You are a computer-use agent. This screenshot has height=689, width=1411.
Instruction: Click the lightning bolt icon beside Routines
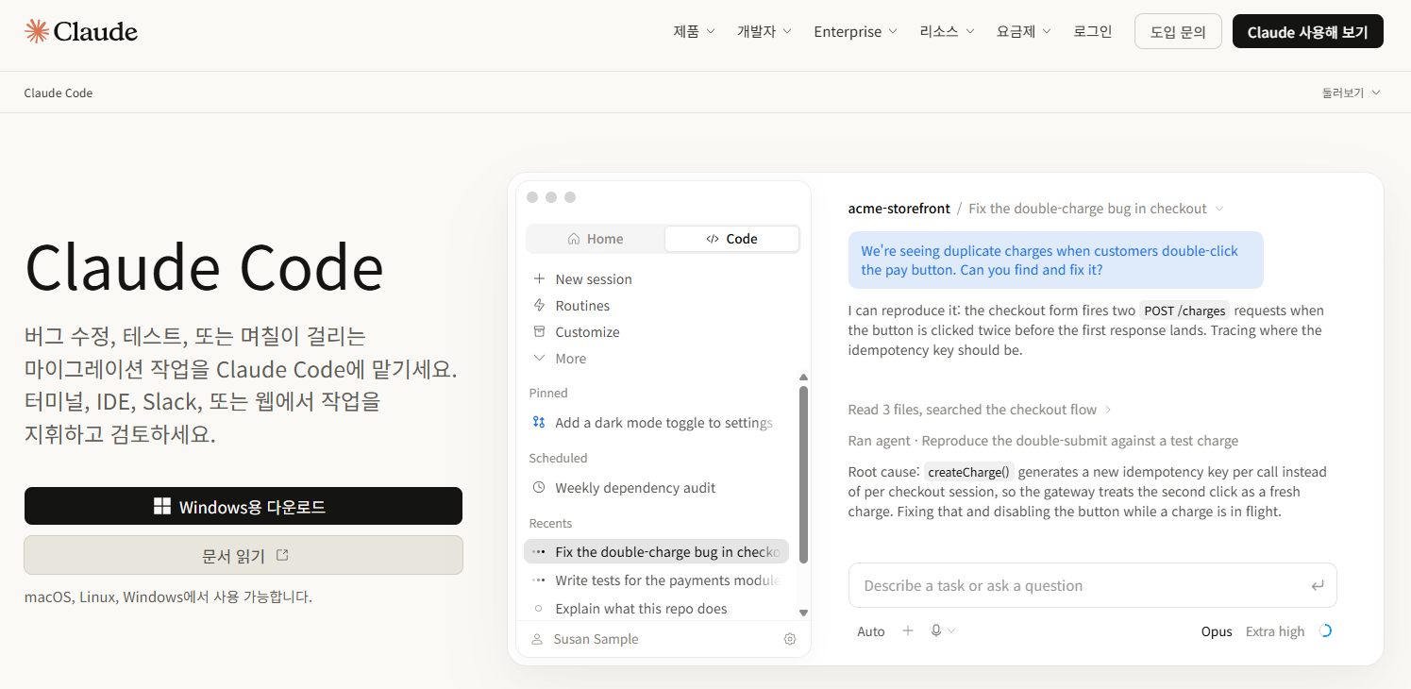coord(540,306)
